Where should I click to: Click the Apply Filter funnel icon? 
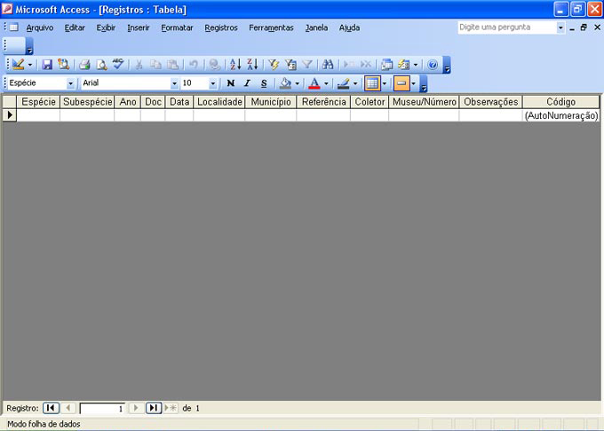pos(307,65)
